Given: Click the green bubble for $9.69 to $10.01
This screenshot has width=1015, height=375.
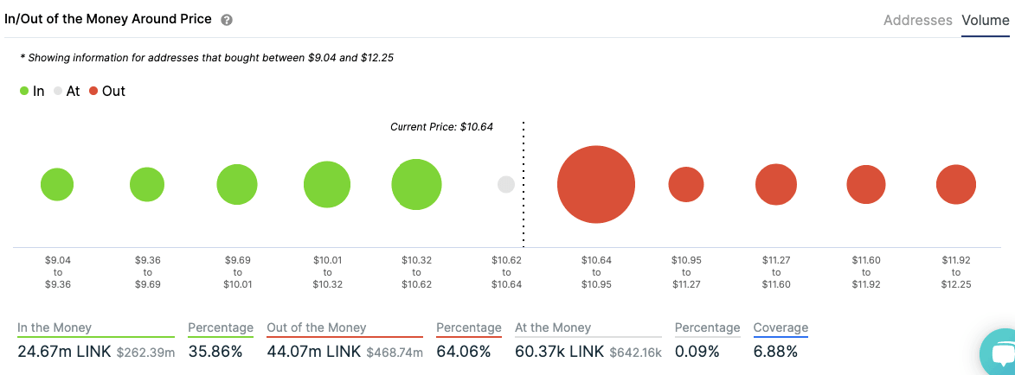Looking at the screenshot, I should [237, 185].
